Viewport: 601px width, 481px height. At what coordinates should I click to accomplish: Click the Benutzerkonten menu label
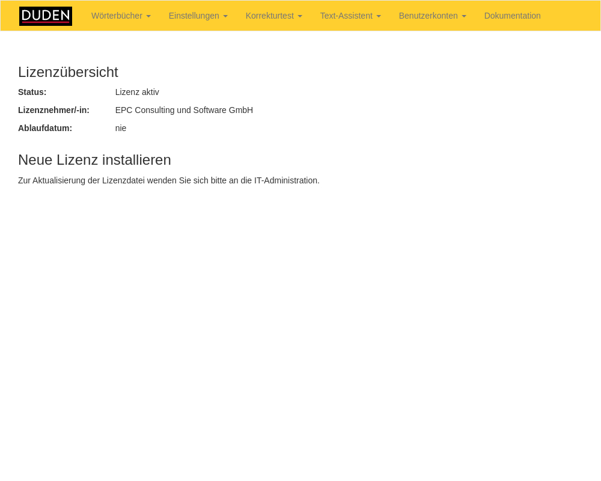click(428, 16)
